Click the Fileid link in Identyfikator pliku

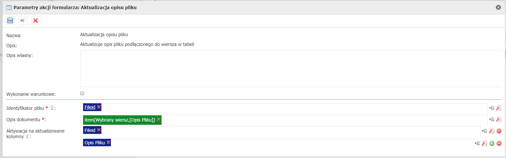pos(90,107)
